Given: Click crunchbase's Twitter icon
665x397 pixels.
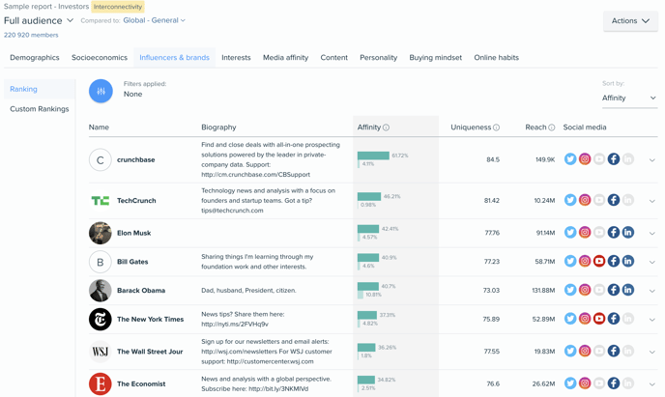Looking at the screenshot, I should pos(570,159).
